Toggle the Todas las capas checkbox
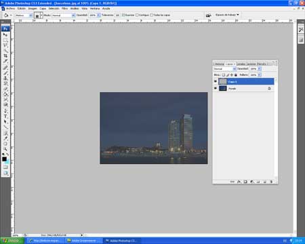Viewport: 305px width, 244px height. tap(152, 15)
